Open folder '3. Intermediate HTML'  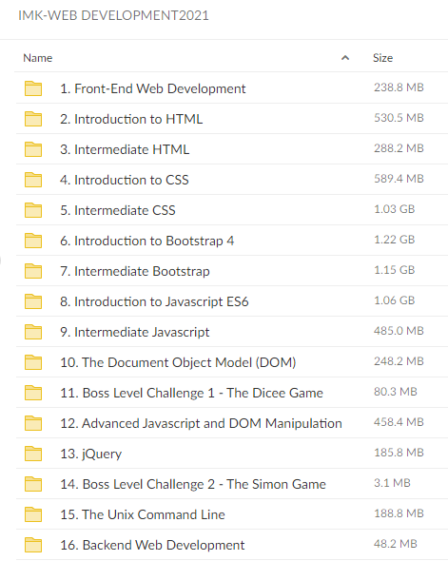[x=125, y=149]
